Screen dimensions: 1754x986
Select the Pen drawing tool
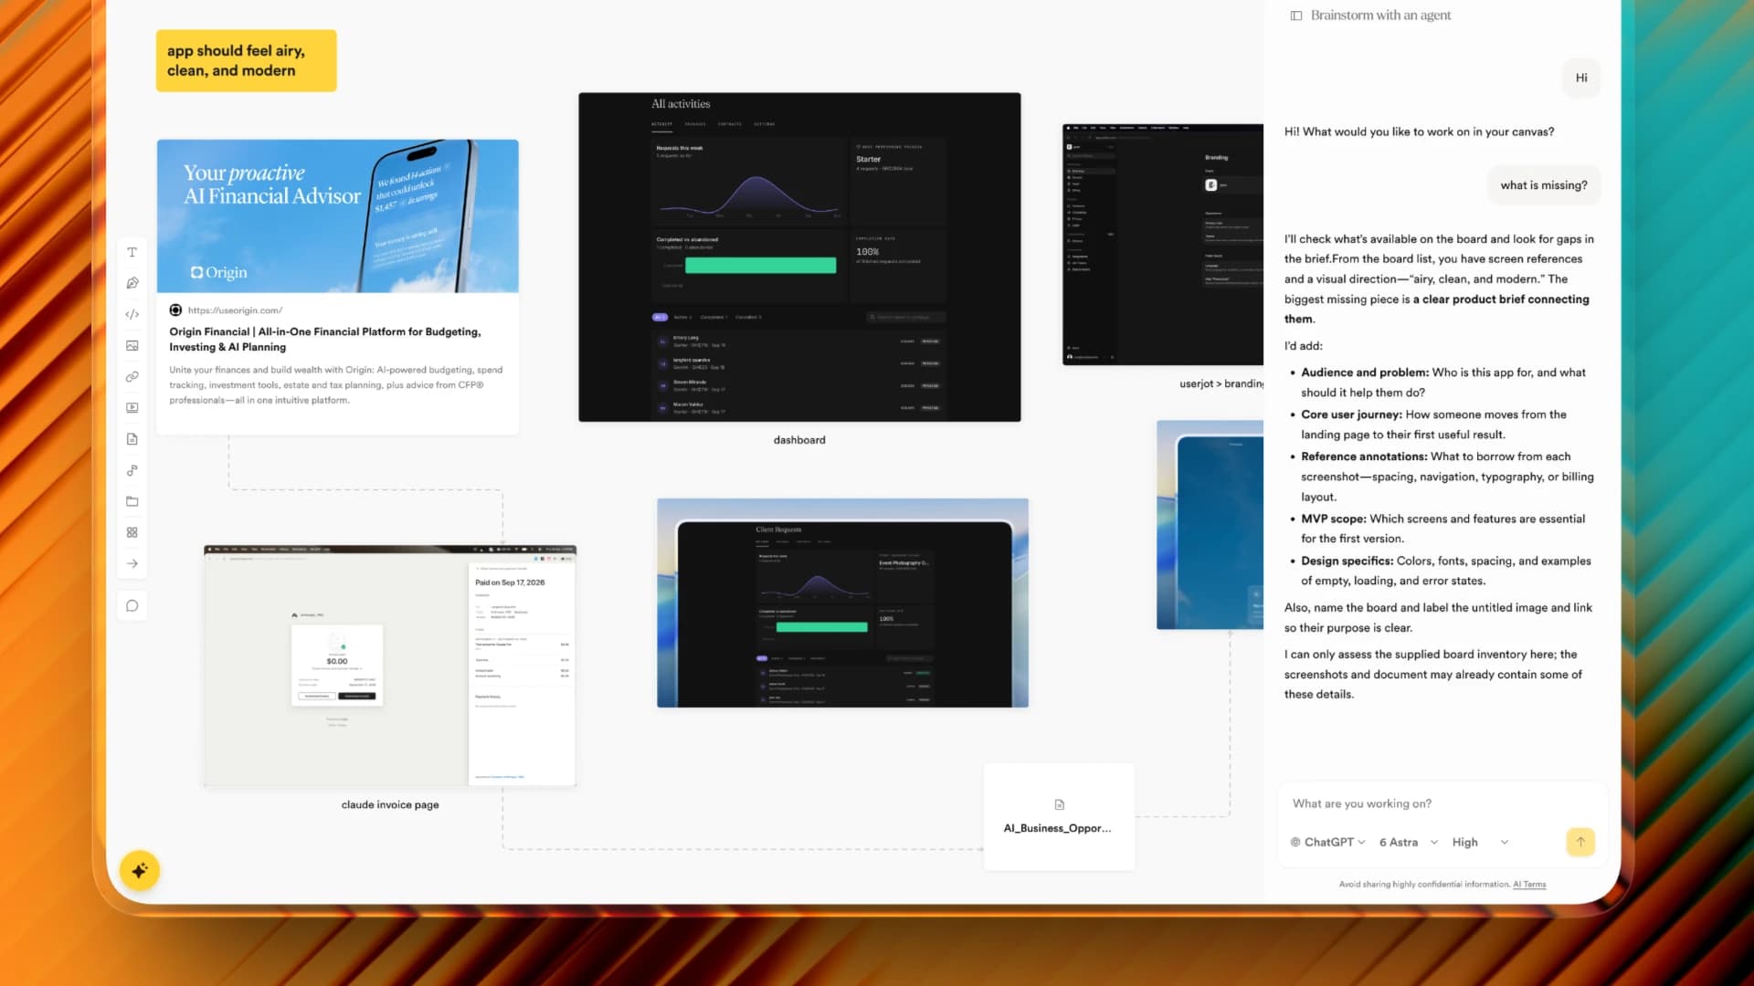132,283
